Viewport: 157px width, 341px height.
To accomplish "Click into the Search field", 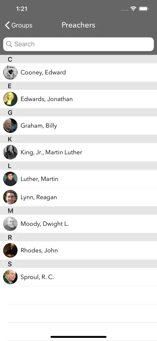I will (x=78, y=44).
